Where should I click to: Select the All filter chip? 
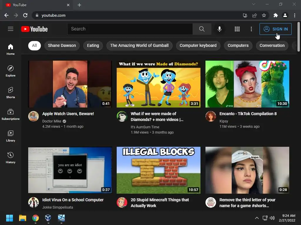(x=34, y=45)
